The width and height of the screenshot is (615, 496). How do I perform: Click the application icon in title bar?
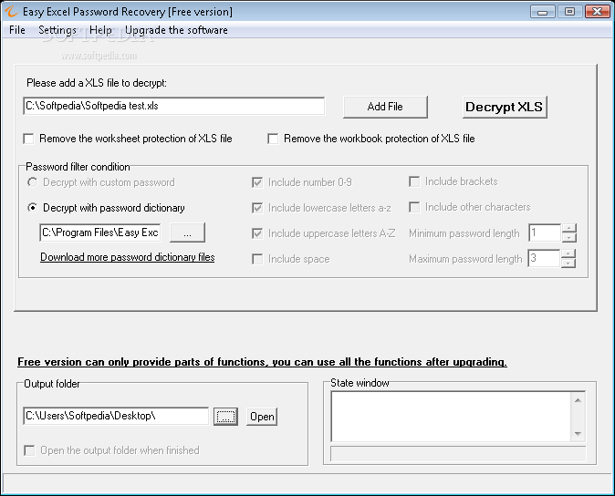pos(11,11)
